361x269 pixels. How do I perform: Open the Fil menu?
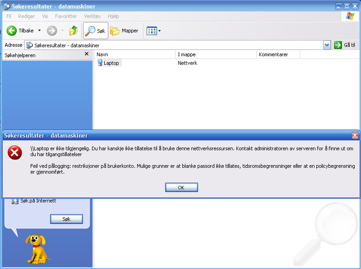pyautogui.click(x=9, y=16)
